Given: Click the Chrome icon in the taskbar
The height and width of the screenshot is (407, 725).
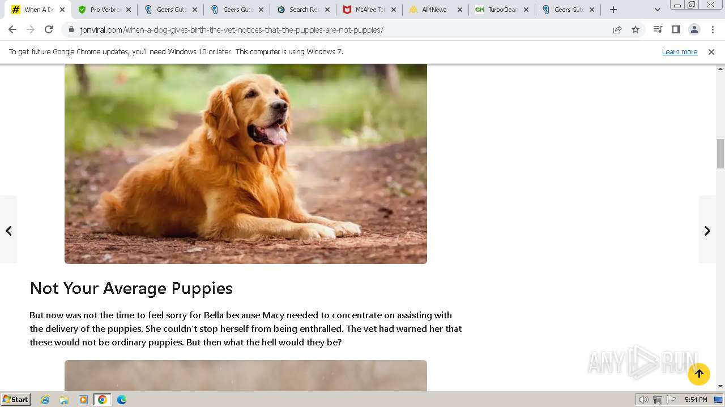Looking at the screenshot, I should (x=103, y=400).
